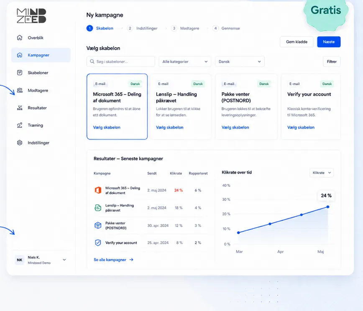Select the Pakke venter (POSTNORD) card title
The image size is (363, 311).
tap(236, 97)
